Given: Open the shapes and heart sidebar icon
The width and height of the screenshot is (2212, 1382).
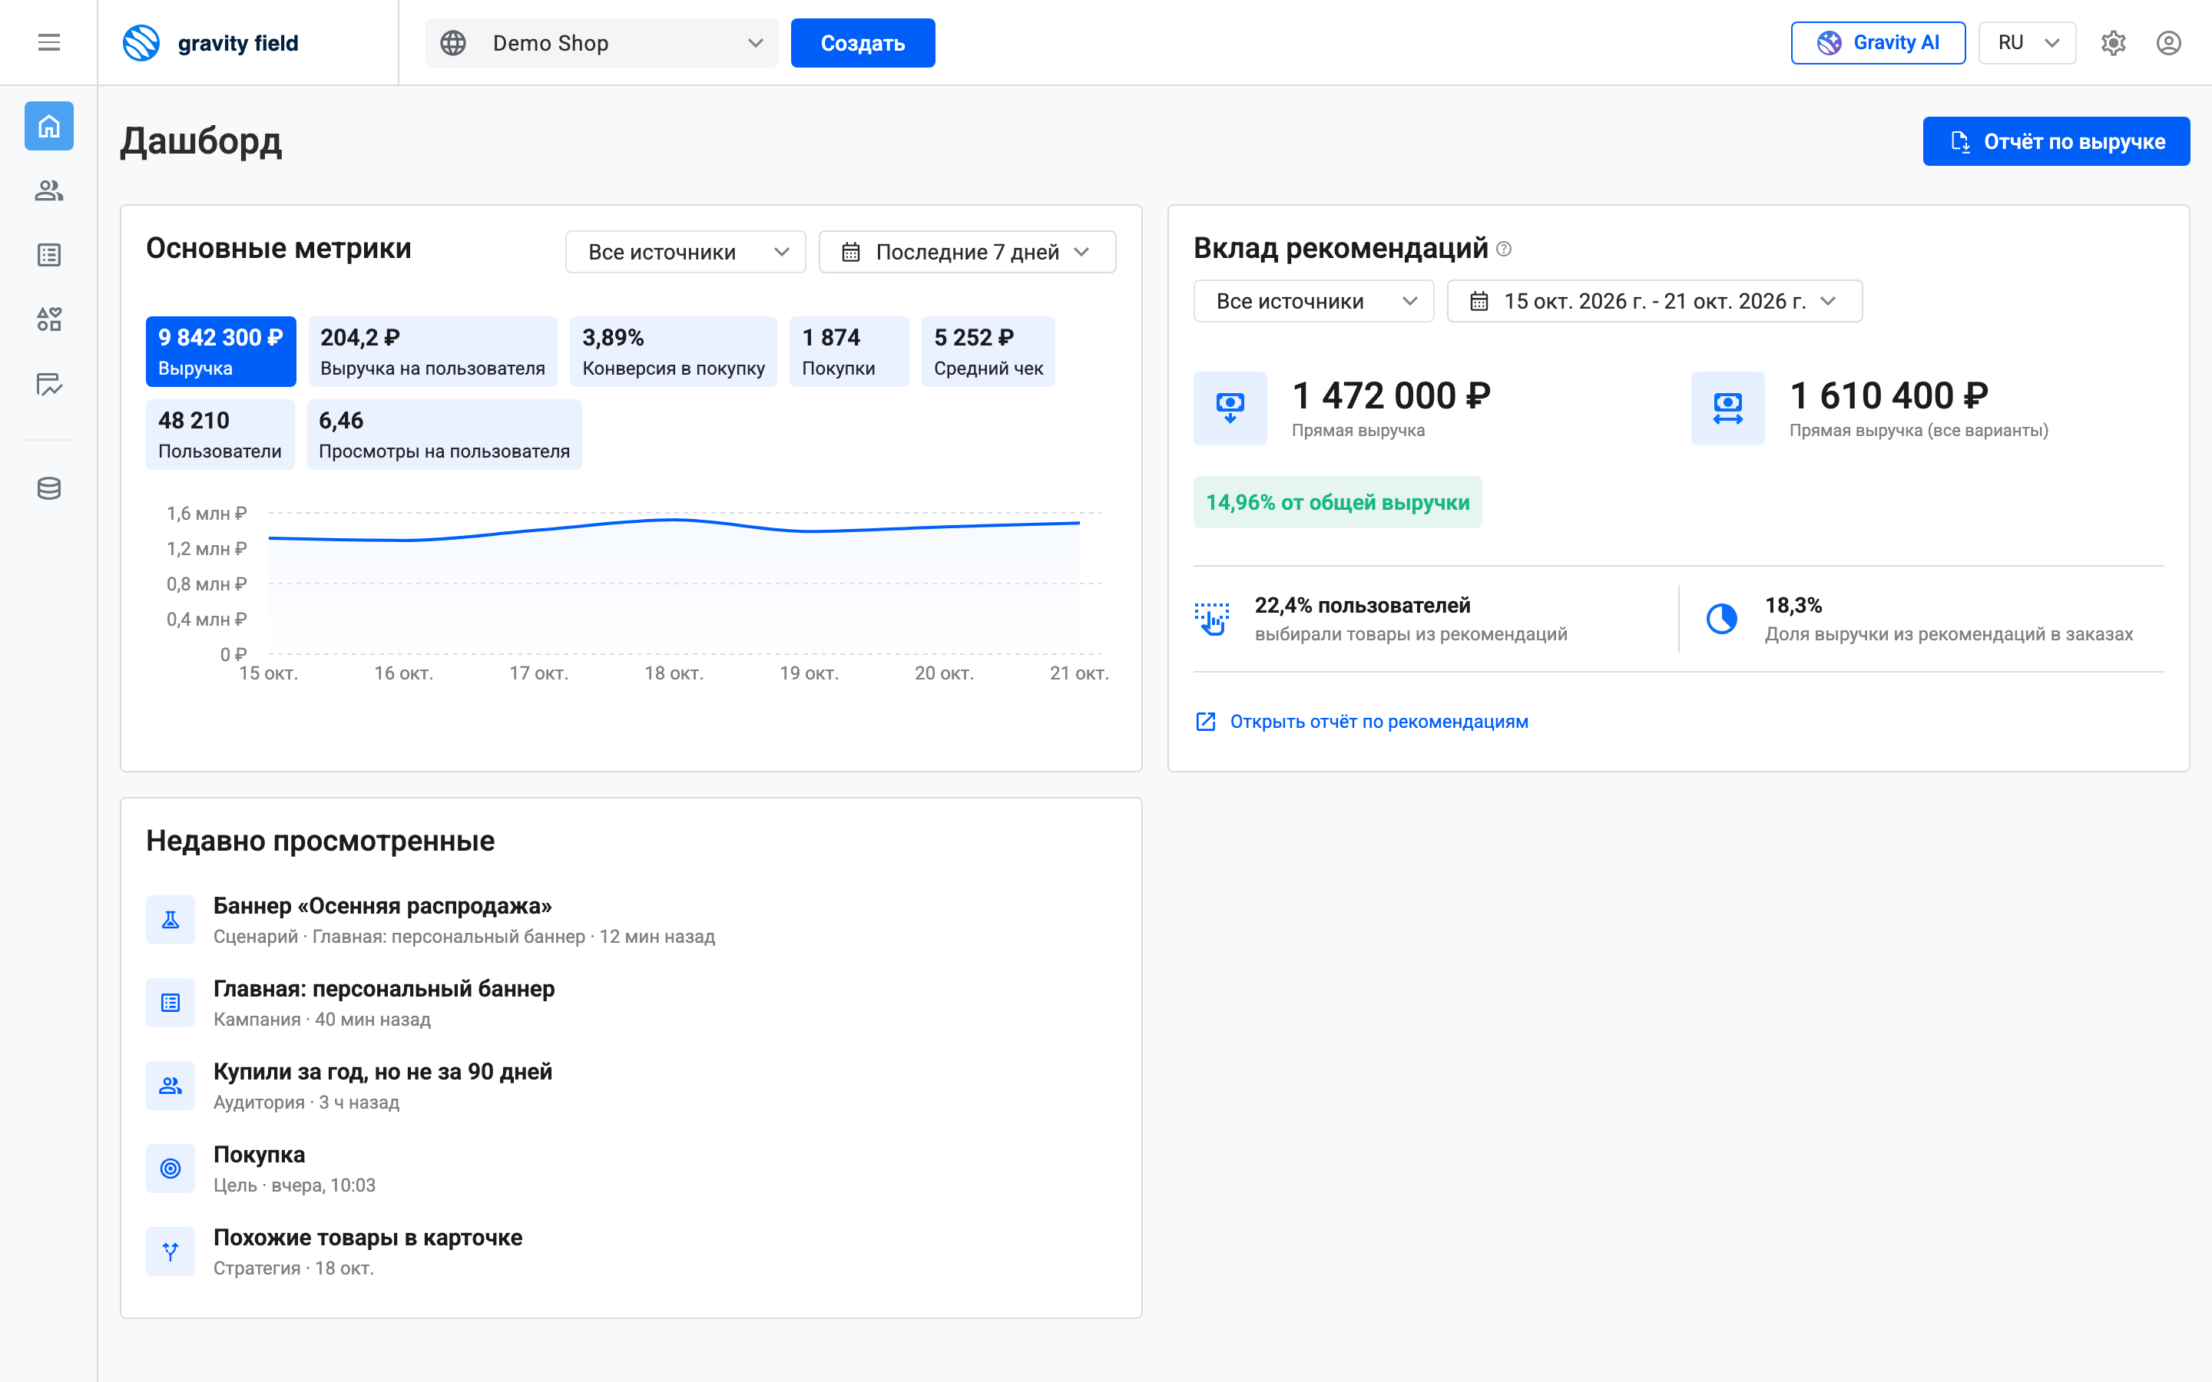Looking at the screenshot, I should [48, 319].
